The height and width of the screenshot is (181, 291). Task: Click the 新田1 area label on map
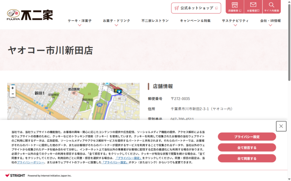39,93
